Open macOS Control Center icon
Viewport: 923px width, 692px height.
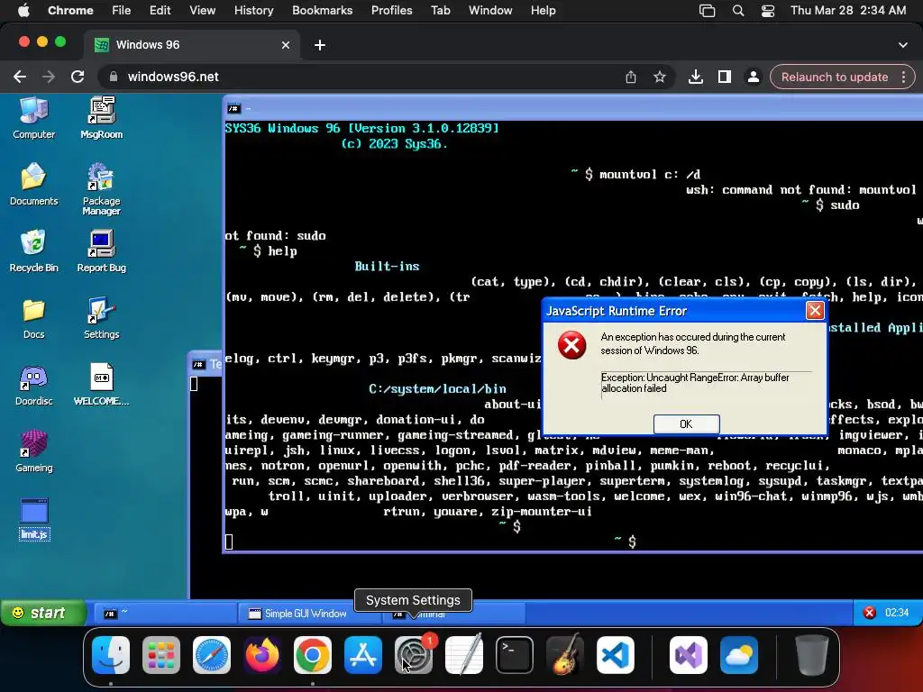[768, 10]
